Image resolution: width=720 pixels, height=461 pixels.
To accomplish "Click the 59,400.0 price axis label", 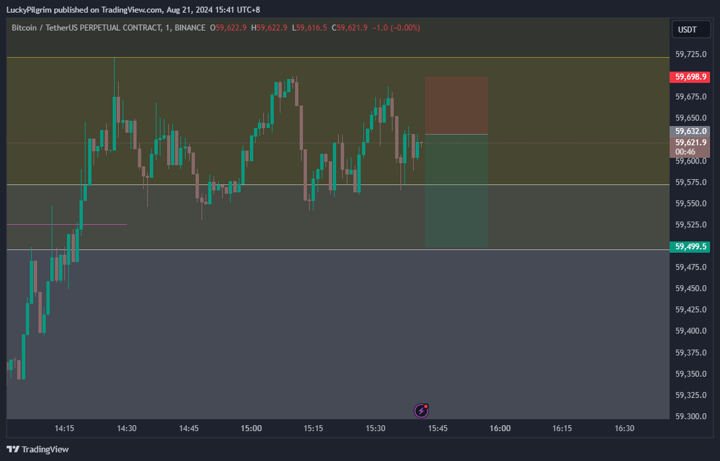I will point(691,331).
